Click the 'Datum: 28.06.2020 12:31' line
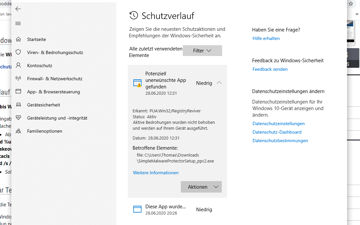 [x=156, y=138]
